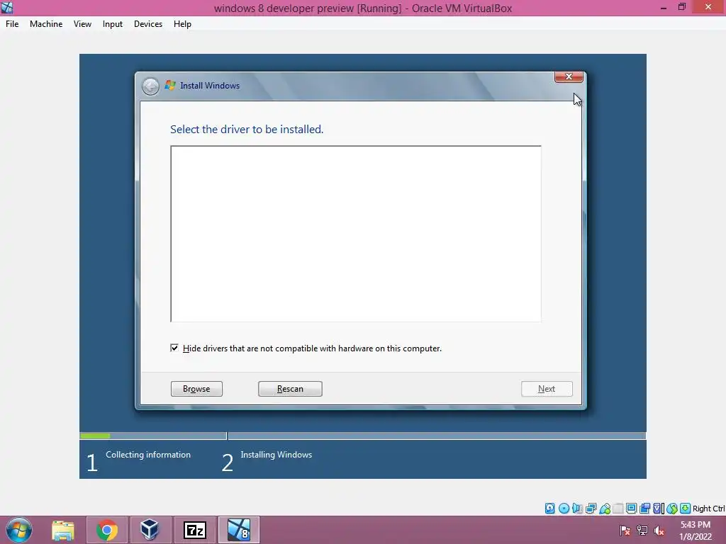726x544 pixels.
Task: Click the keyboard capture arrow icon
Action: coord(686,509)
